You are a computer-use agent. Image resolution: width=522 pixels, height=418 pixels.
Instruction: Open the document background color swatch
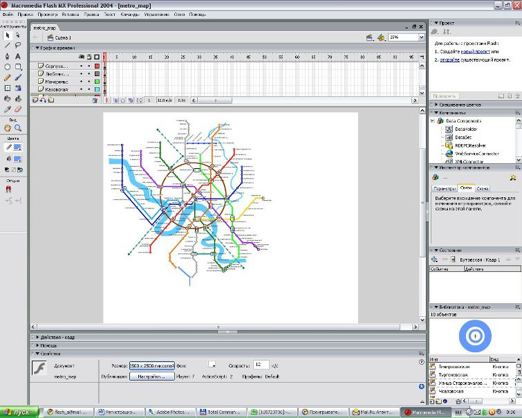212,364
